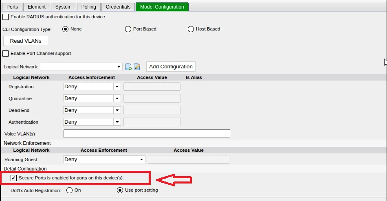Click the Quarantine row label
Viewport: 387px width, 201px height.
[20, 98]
